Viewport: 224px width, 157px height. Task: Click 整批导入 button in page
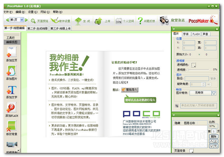pos(130,90)
